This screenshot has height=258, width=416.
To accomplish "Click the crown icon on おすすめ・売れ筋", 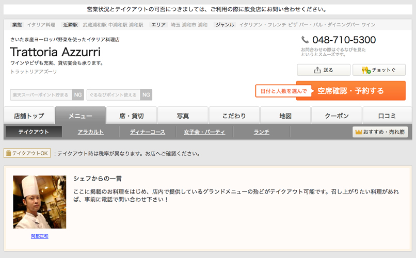I will point(358,132).
